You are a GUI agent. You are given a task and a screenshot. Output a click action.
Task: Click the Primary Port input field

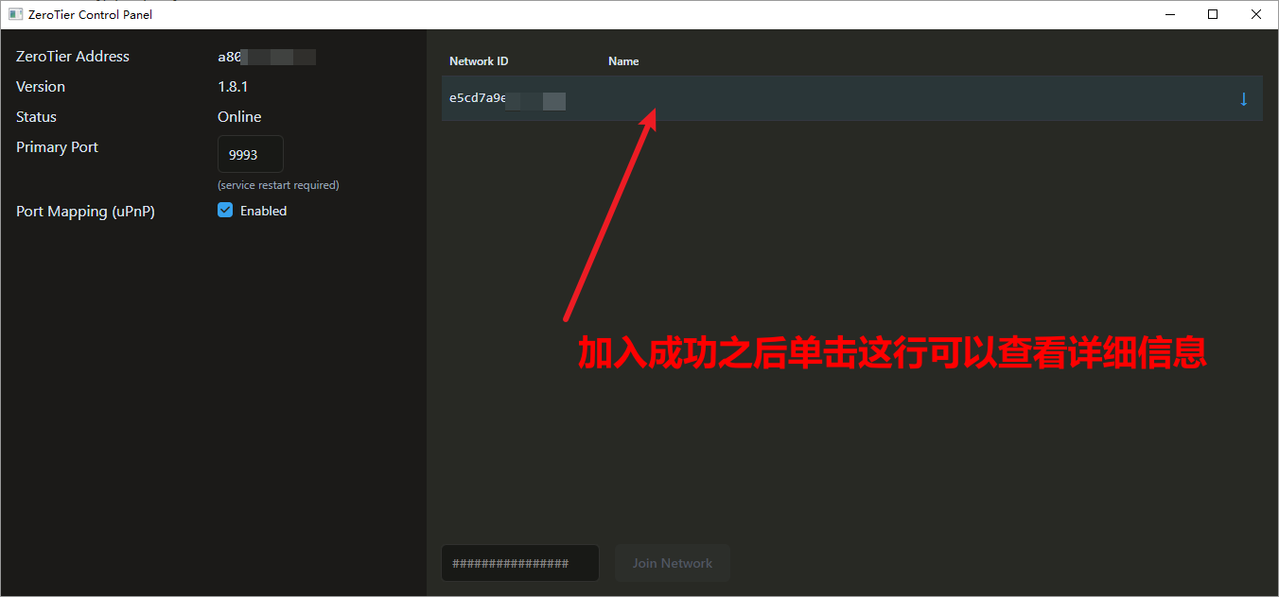point(251,154)
